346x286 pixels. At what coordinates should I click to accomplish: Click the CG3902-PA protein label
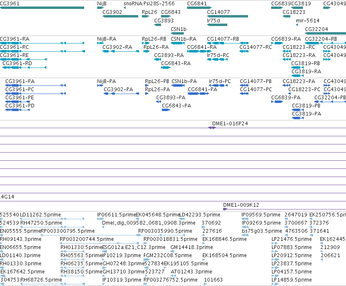click(x=118, y=90)
